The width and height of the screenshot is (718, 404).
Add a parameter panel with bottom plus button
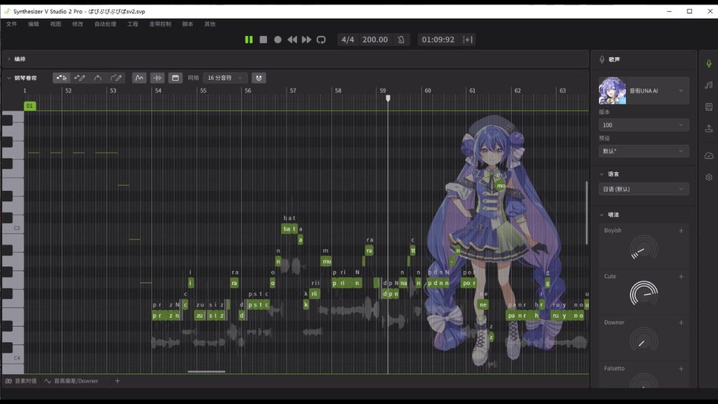coord(117,381)
